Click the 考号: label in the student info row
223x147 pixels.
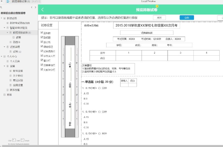[x=170, y=45]
